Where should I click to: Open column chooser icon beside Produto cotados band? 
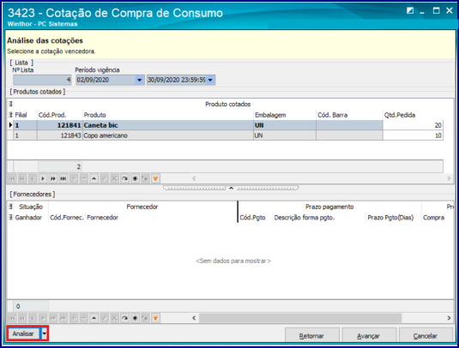[10, 104]
